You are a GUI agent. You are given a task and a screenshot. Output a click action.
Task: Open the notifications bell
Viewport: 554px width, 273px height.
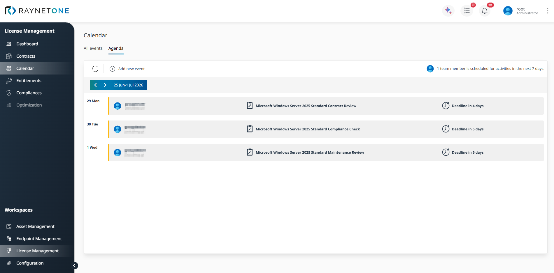point(485,11)
